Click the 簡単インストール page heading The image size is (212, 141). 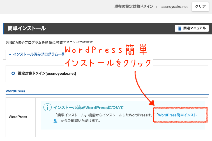pos(27,28)
